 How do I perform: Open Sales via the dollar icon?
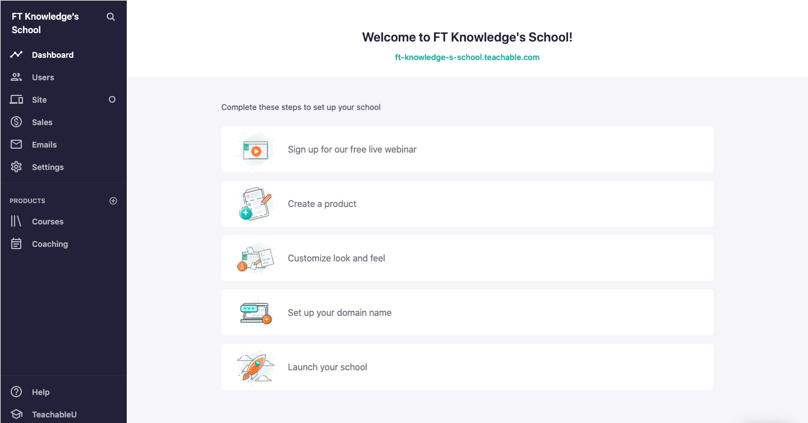(16, 122)
